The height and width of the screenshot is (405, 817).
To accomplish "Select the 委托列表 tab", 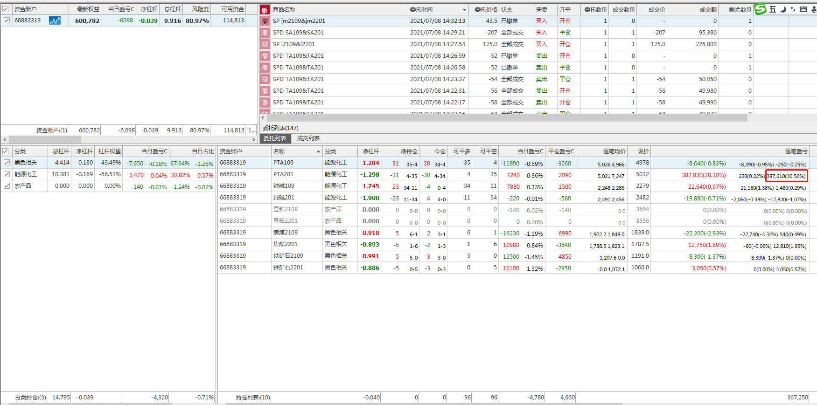I will pyautogui.click(x=275, y=138).
